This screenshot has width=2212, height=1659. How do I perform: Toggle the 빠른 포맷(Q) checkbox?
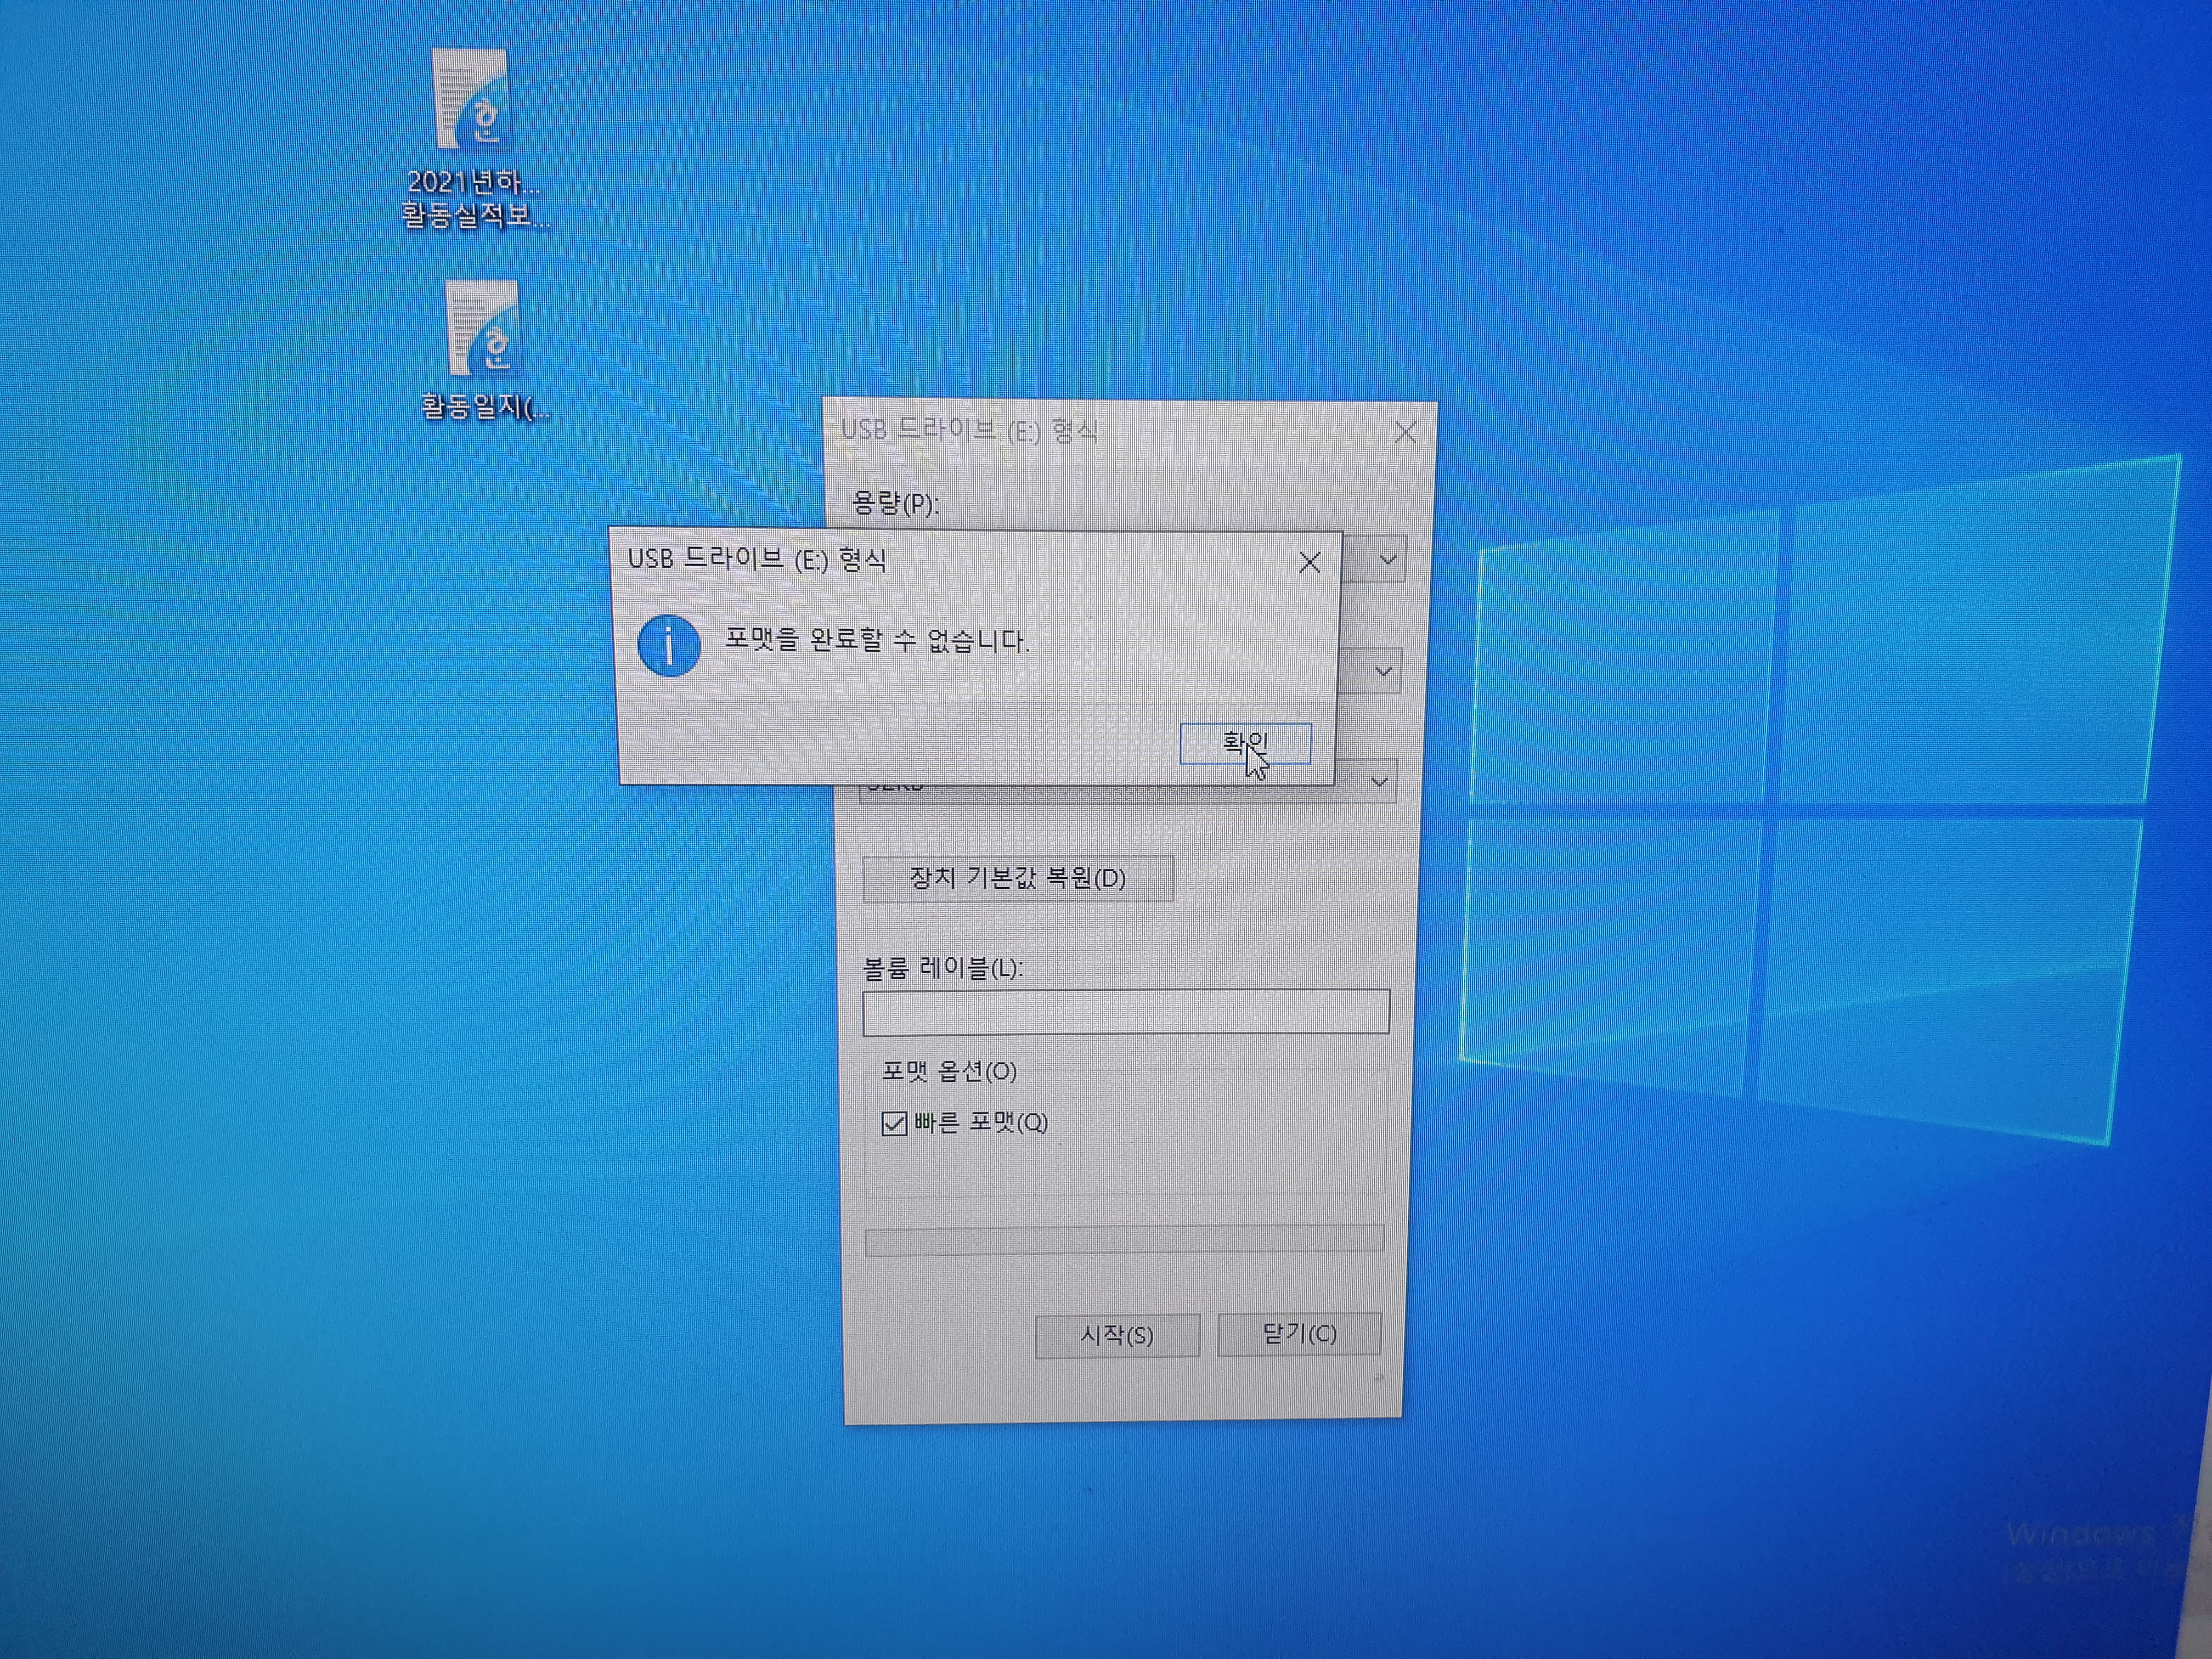click(x=894, y=1123)
